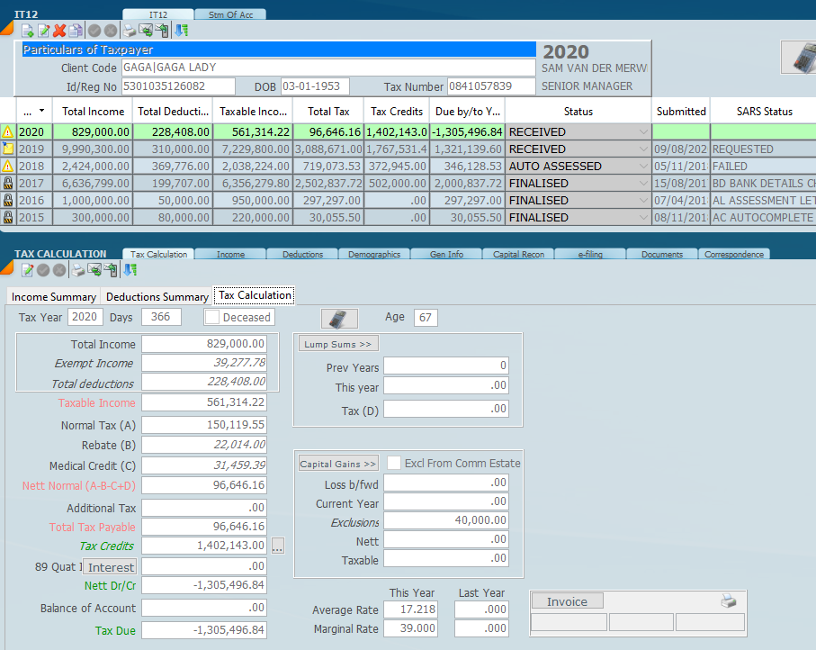The width and height of the screenshot is (816, 650).
Task: Click the Lump Sums >> button
Action: click(x=338, y=344)
